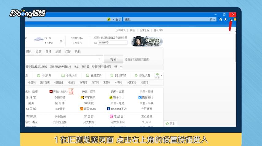Open the 东财·理财 link
The image size is (262, 146).
118,103
